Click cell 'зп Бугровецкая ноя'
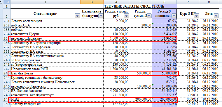222x107 pixels. click(x=45, y=60)
